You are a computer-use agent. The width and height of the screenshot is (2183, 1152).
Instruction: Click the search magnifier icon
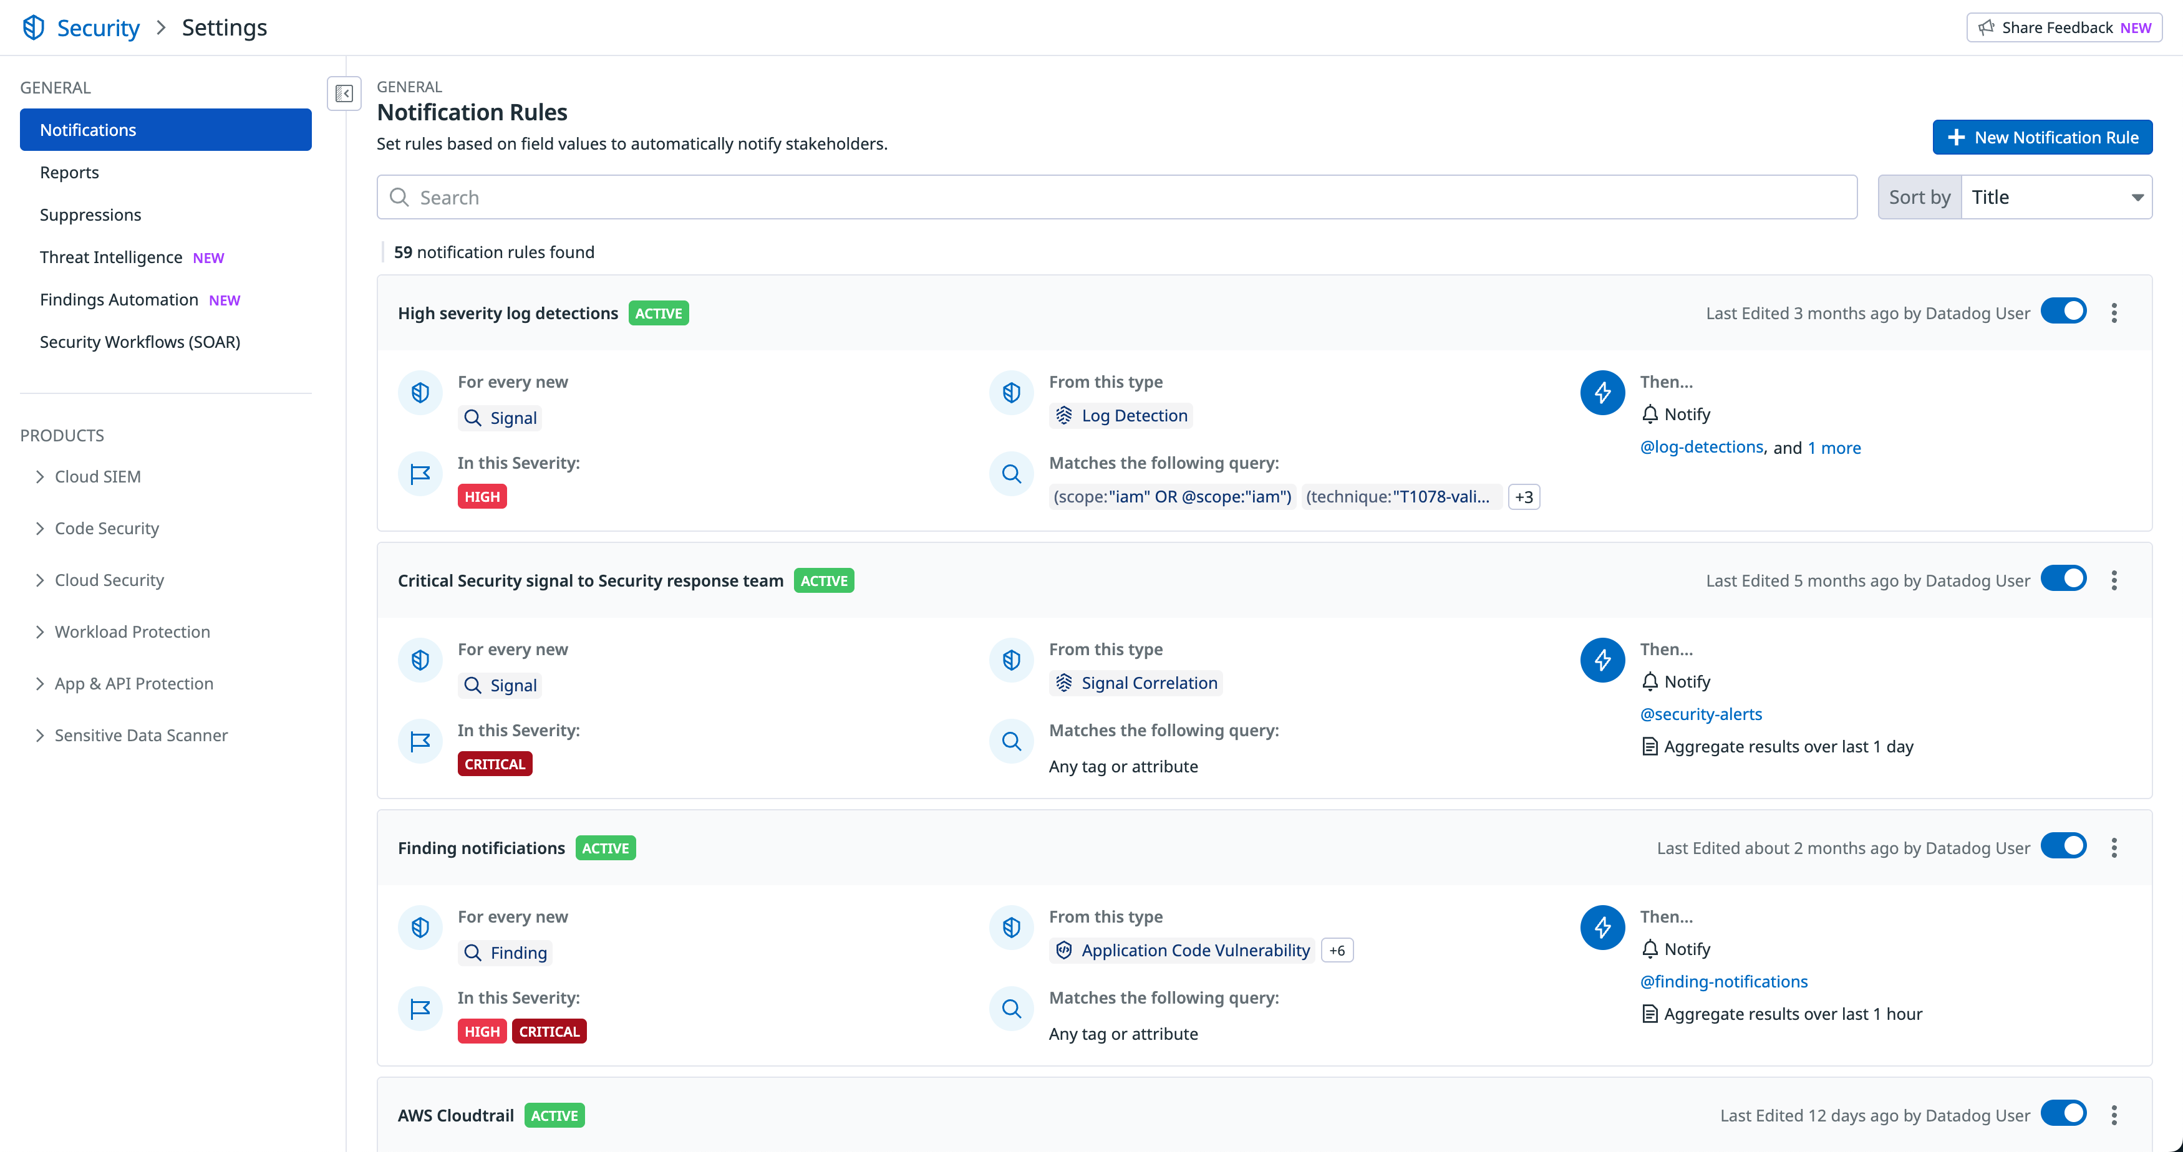(x=399, y=198)
